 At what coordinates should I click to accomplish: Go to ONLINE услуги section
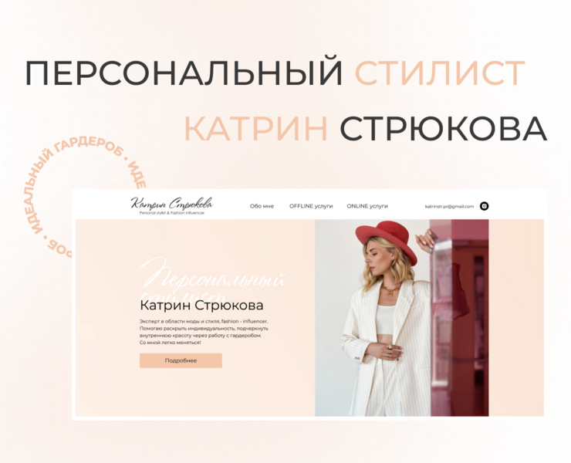[x=367, y=206]
